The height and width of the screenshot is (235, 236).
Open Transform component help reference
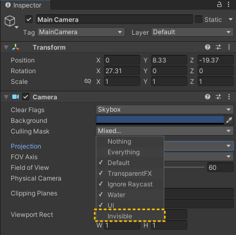coord(208,47)
